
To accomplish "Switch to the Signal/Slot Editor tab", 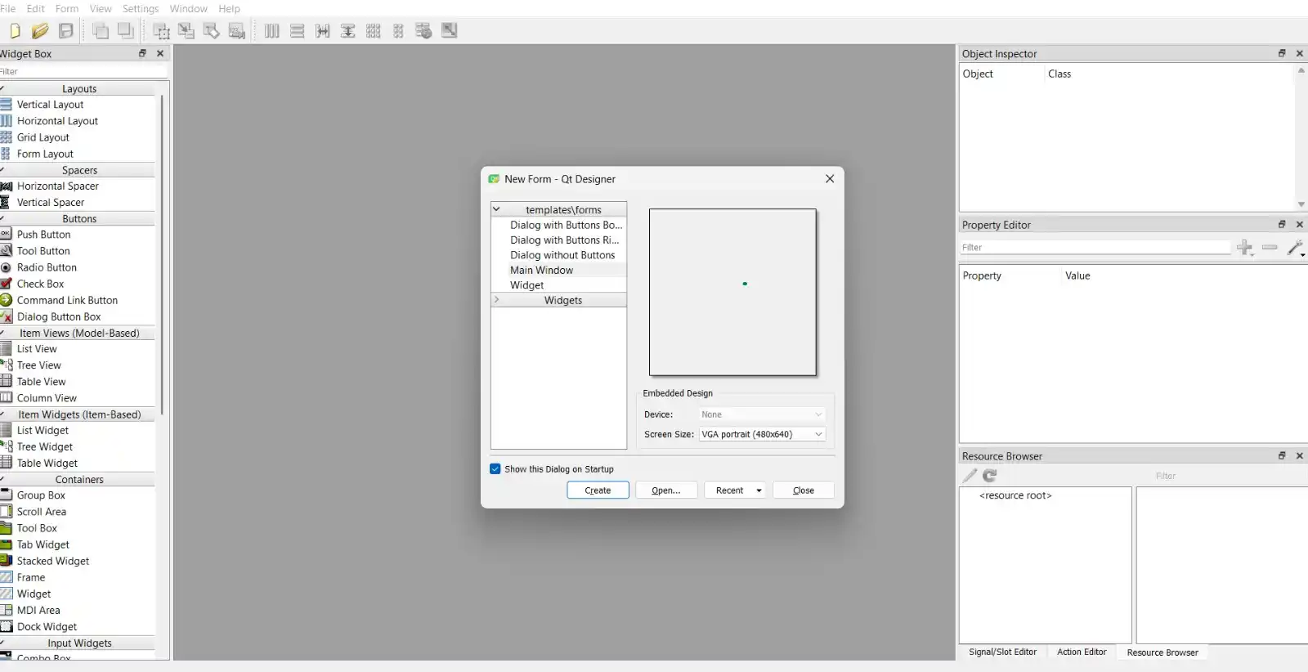I will point(1002,652).
